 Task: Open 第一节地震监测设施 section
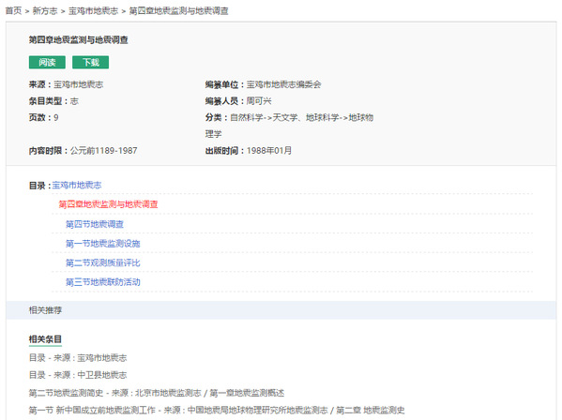coord(103,244)
